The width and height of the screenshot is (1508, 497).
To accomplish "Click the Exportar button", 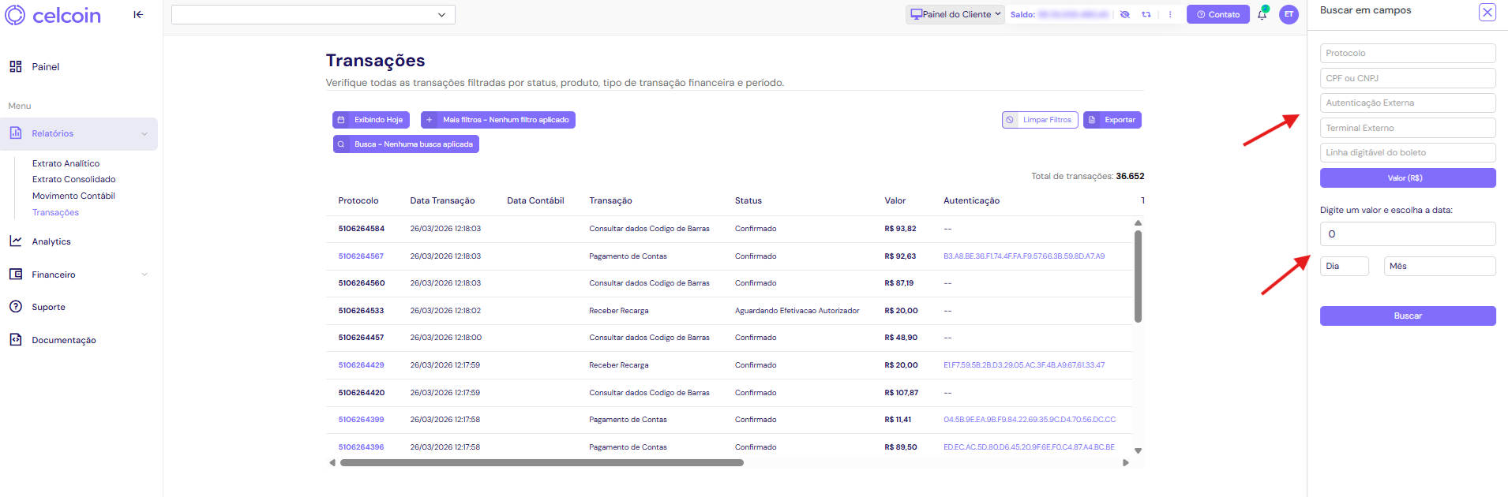I will click(1112, 120).
